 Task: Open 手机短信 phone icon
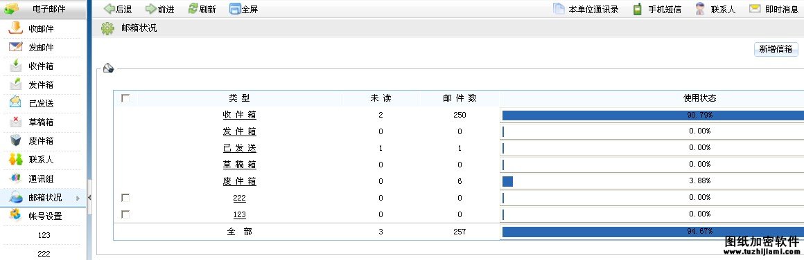638,9
